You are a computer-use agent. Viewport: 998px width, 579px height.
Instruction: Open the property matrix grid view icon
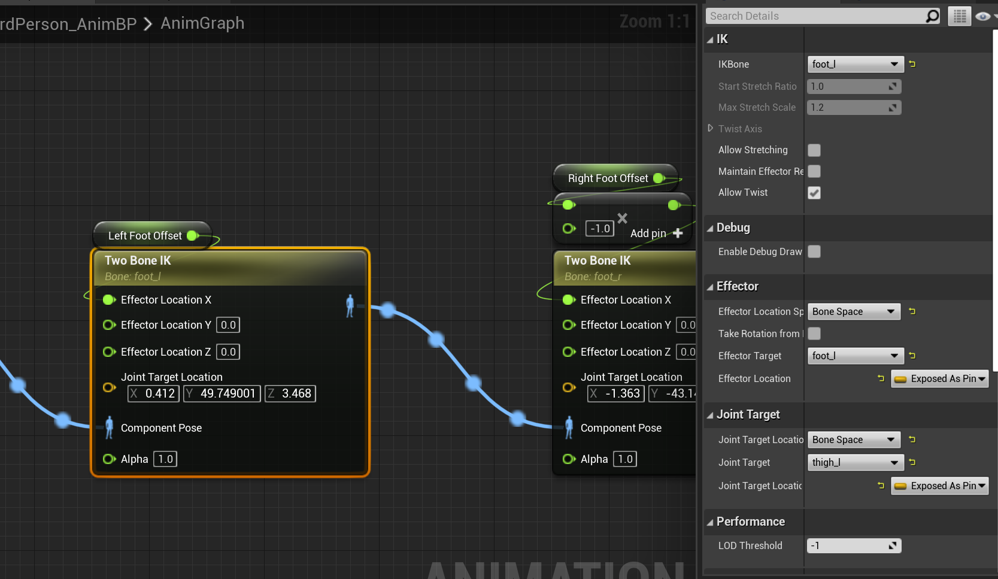pos(960,16)
